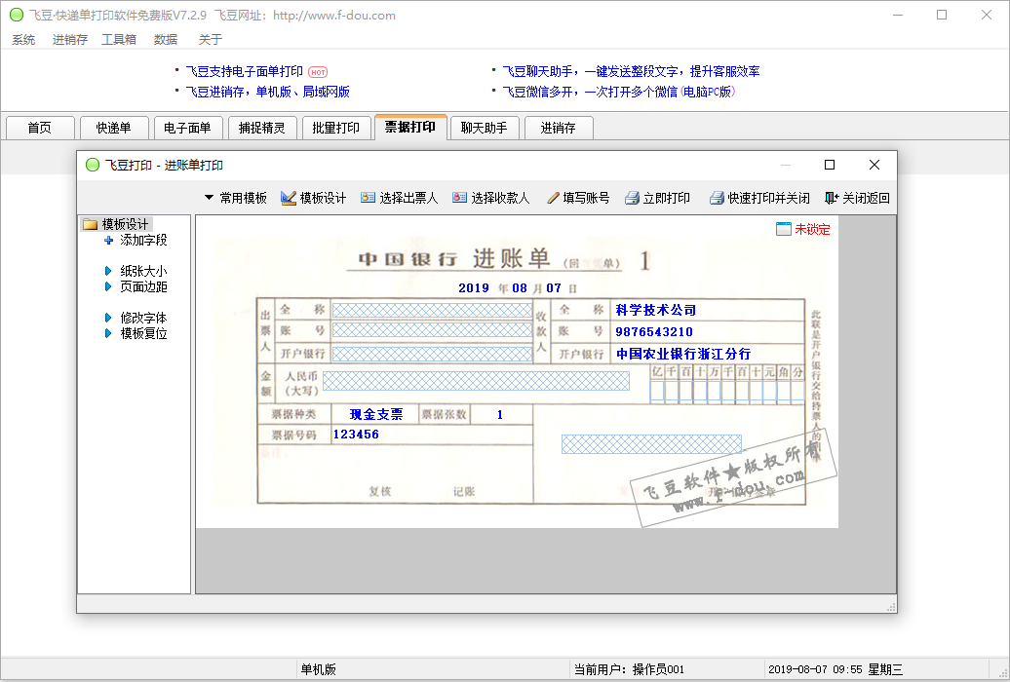Screen dimensions: 1010x682
Task: Click the date-time in the status bar
Action: click(x=835, y=669)
